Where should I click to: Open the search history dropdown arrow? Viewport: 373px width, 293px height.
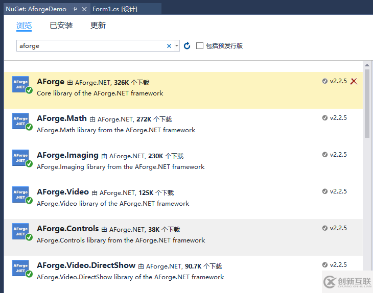(x=176, y=45)
